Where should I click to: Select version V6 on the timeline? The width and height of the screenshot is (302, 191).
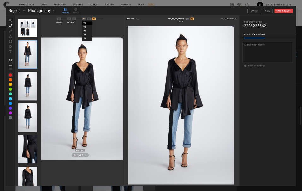(89, 19)
